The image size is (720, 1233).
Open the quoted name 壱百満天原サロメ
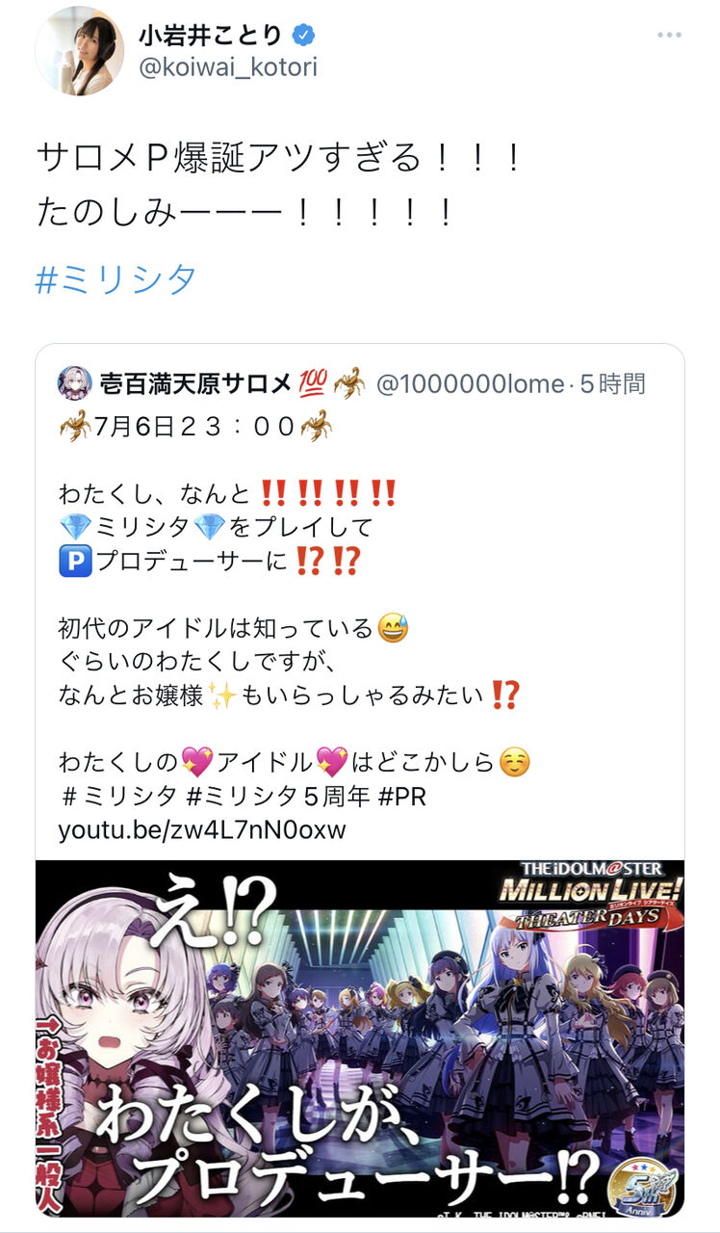195,383
